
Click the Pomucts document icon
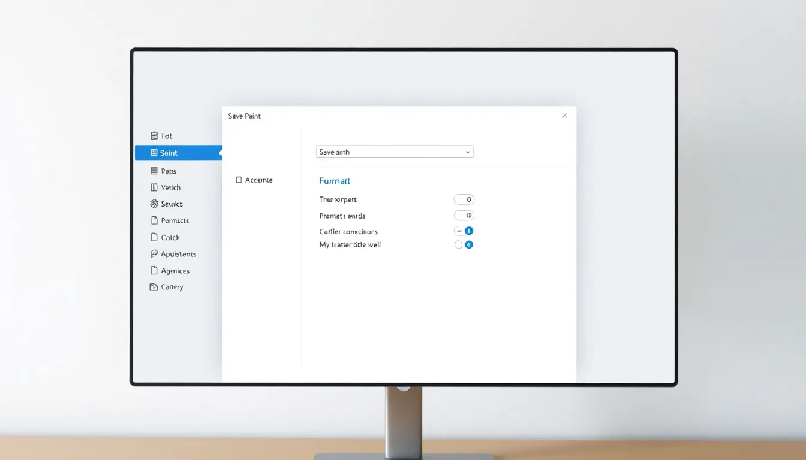click(x=154, y=220)
